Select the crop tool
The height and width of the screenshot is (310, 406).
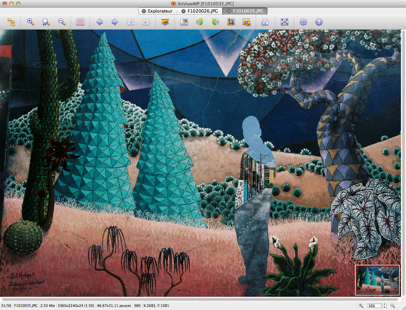pyautogui.click(x=231, y=22)
